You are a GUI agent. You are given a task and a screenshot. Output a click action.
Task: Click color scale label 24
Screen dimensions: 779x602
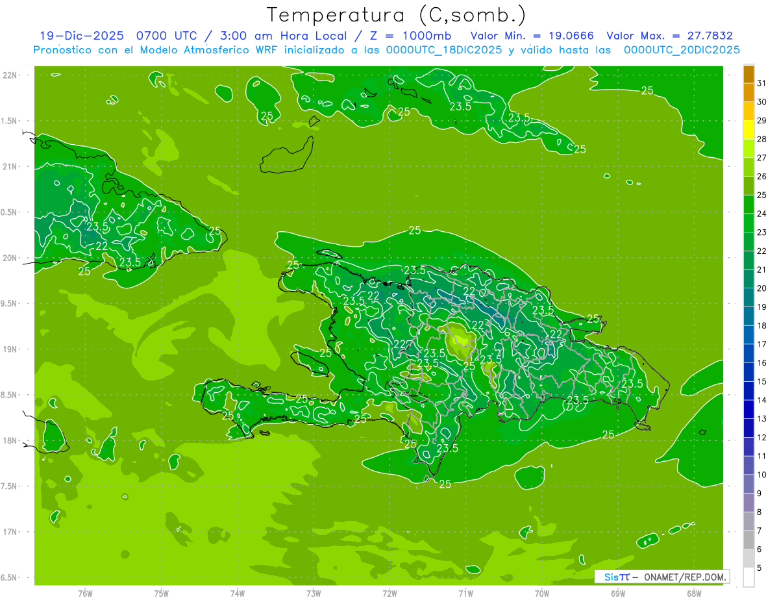(762, 214)
